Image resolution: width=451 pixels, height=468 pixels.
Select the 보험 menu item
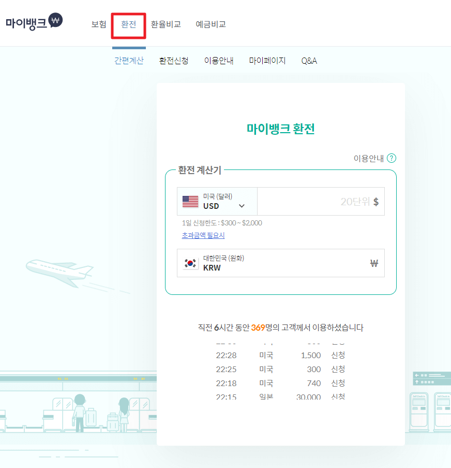tap(98, 24)
